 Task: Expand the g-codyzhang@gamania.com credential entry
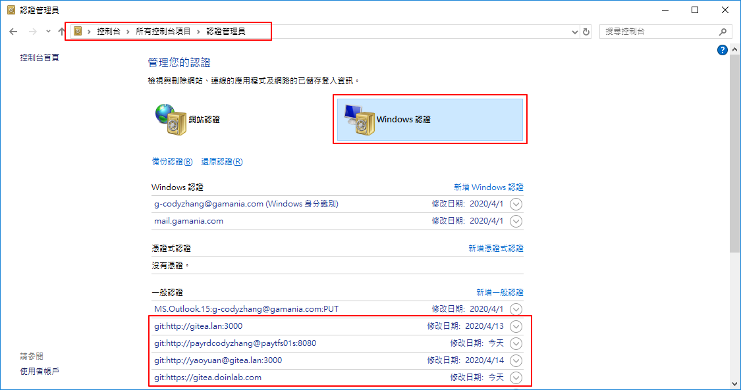coord(516,204)
